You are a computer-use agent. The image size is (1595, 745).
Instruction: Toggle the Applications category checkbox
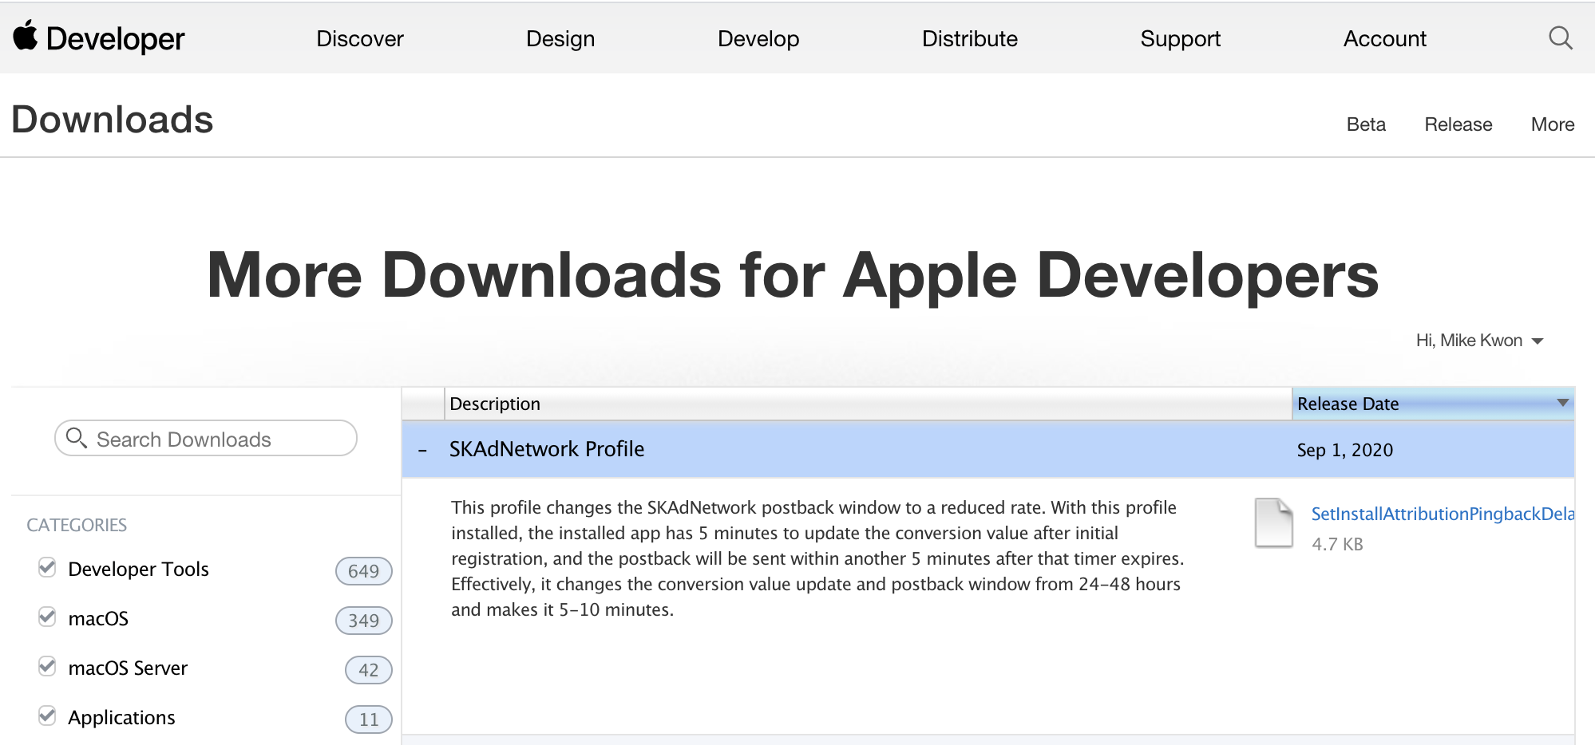[47, 715]
